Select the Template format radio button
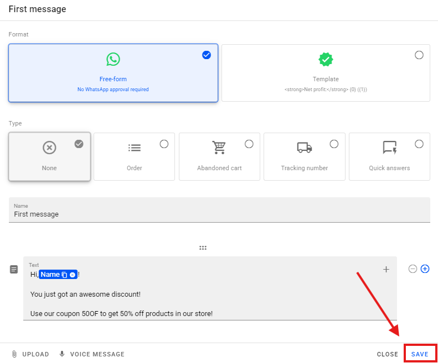 point(419,55)
